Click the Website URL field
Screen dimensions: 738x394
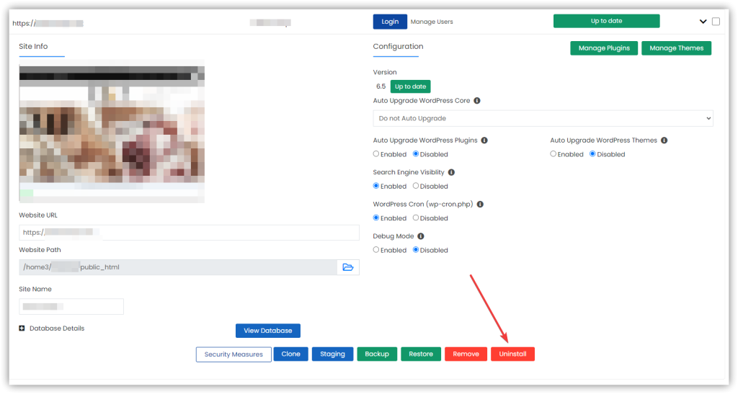[x=189, y=232]
